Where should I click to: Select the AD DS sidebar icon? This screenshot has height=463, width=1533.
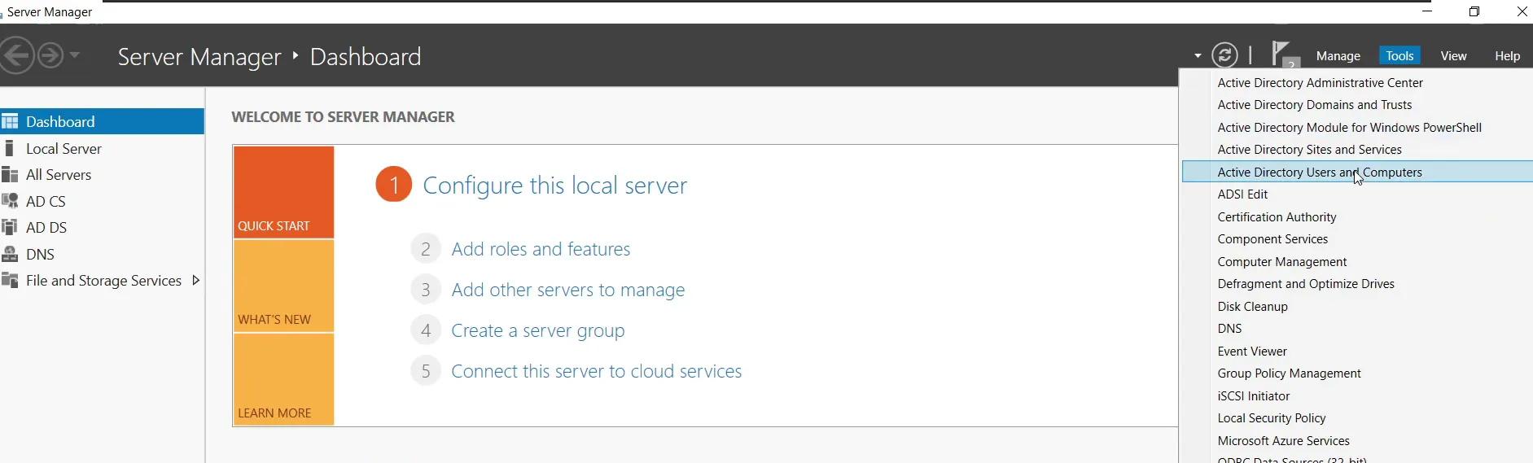10,227
